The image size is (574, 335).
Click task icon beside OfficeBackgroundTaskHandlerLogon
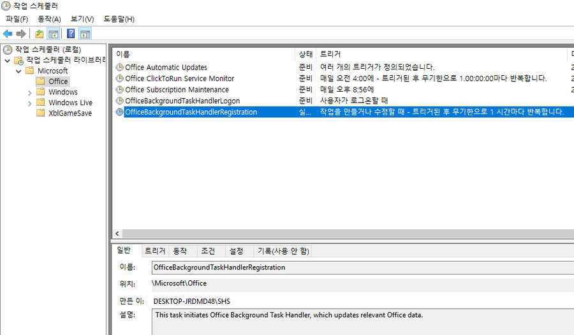[x=119, y=101]
